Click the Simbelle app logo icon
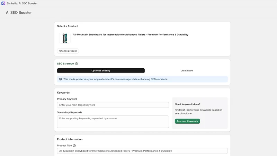277x156 pixels. [3, 3]
